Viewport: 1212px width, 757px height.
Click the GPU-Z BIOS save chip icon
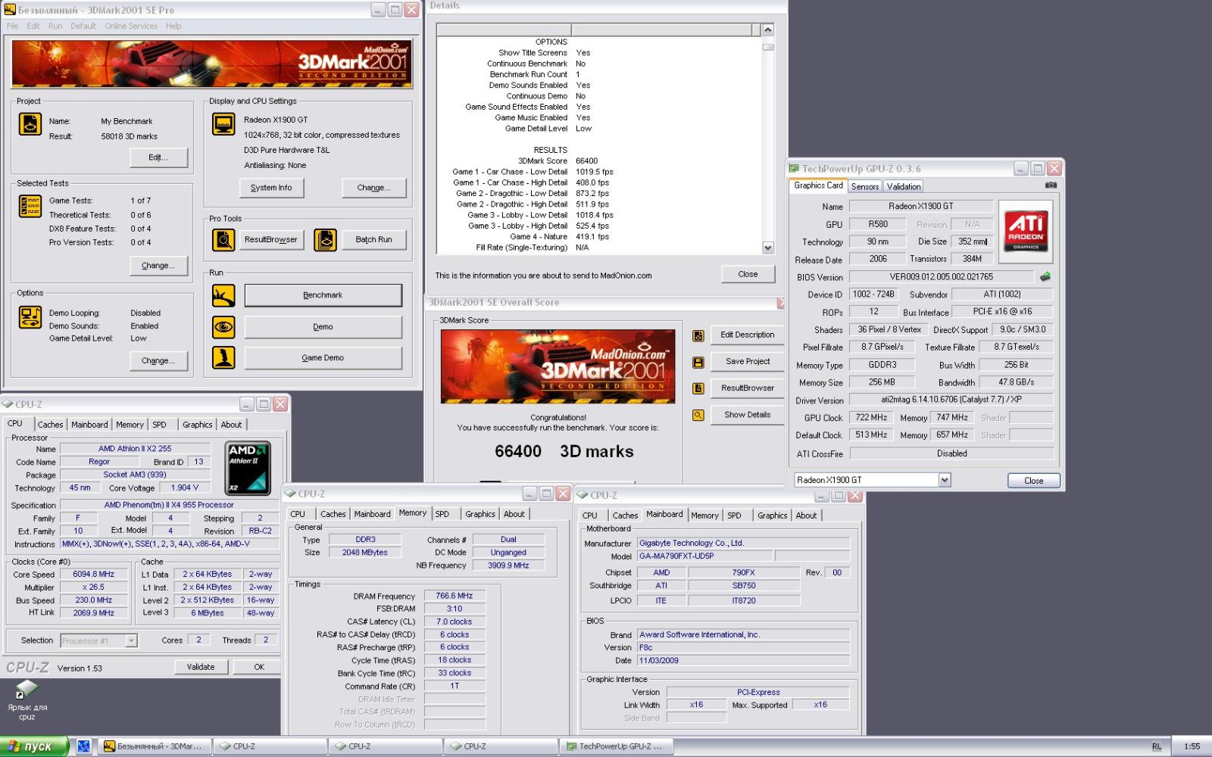point(1045,277)
